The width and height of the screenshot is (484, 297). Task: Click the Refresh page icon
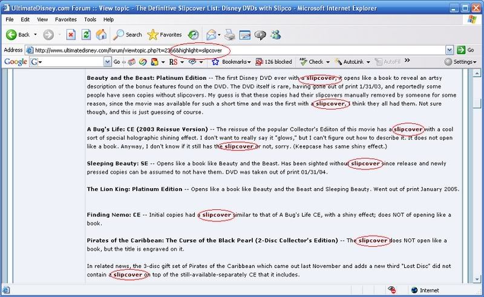(86, 34)
